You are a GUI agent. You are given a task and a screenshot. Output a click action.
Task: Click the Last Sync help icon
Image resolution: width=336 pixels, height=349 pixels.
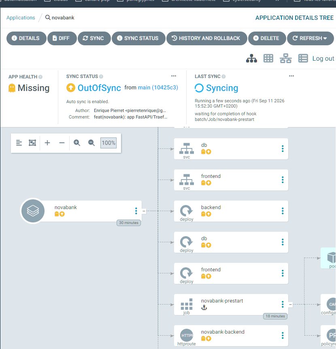pos(223,76)
